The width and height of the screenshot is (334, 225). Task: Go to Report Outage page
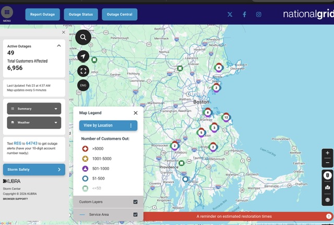(42, 15)
